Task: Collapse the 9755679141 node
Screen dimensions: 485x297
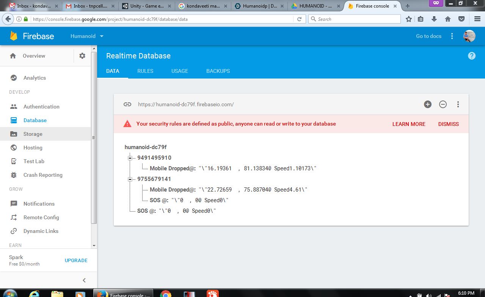Action: click(130, 179)
